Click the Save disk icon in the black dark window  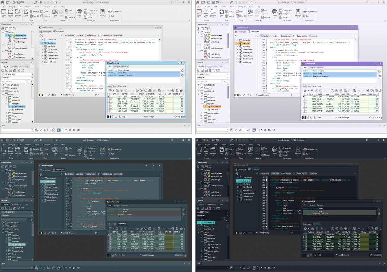click(222, 149)
